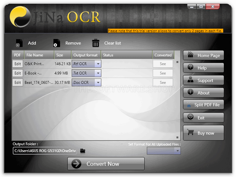
Task: Select E-Book -... file name
Action: tap(33, 73)
